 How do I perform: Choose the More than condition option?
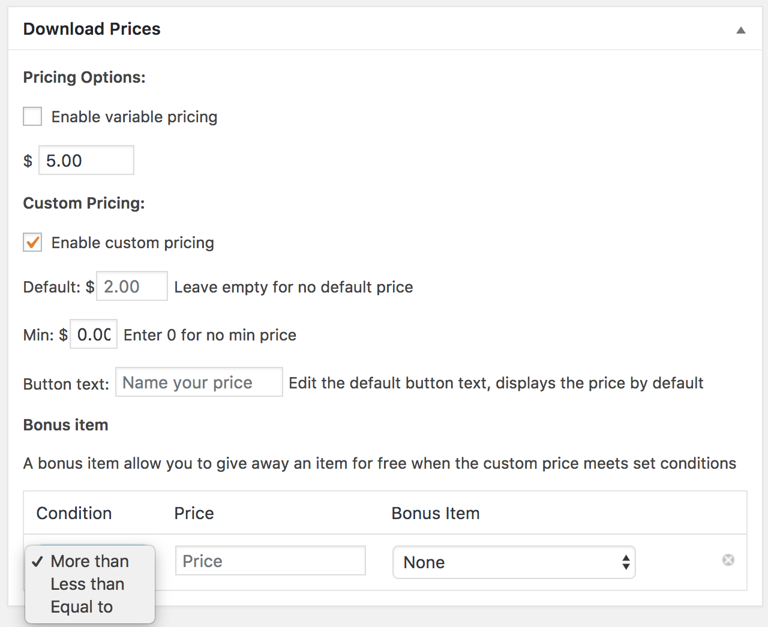point(90,561)
